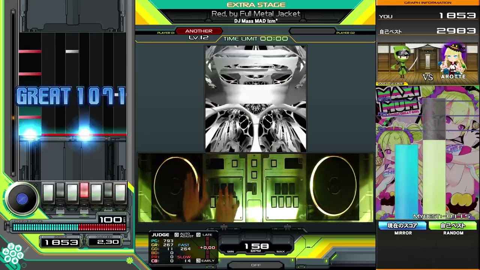Click the MIN label in BPM panel

(x=230, y=252)
